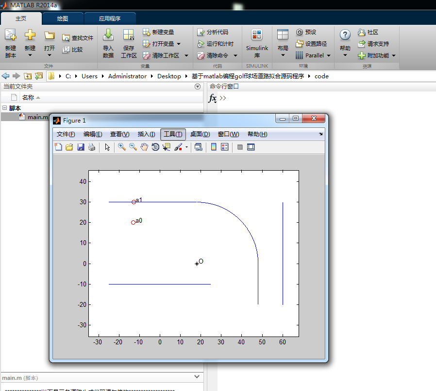This screenshot has width=436, height=391.
Task: Expand the Open (打开) dropdown arrow
Action: [x=50, y=55]
